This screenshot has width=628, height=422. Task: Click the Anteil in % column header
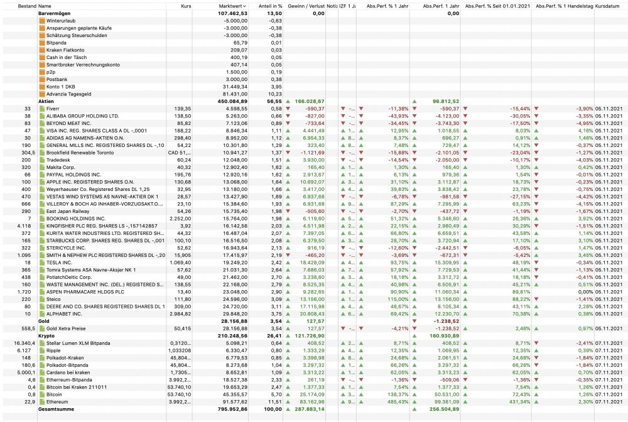270,6
